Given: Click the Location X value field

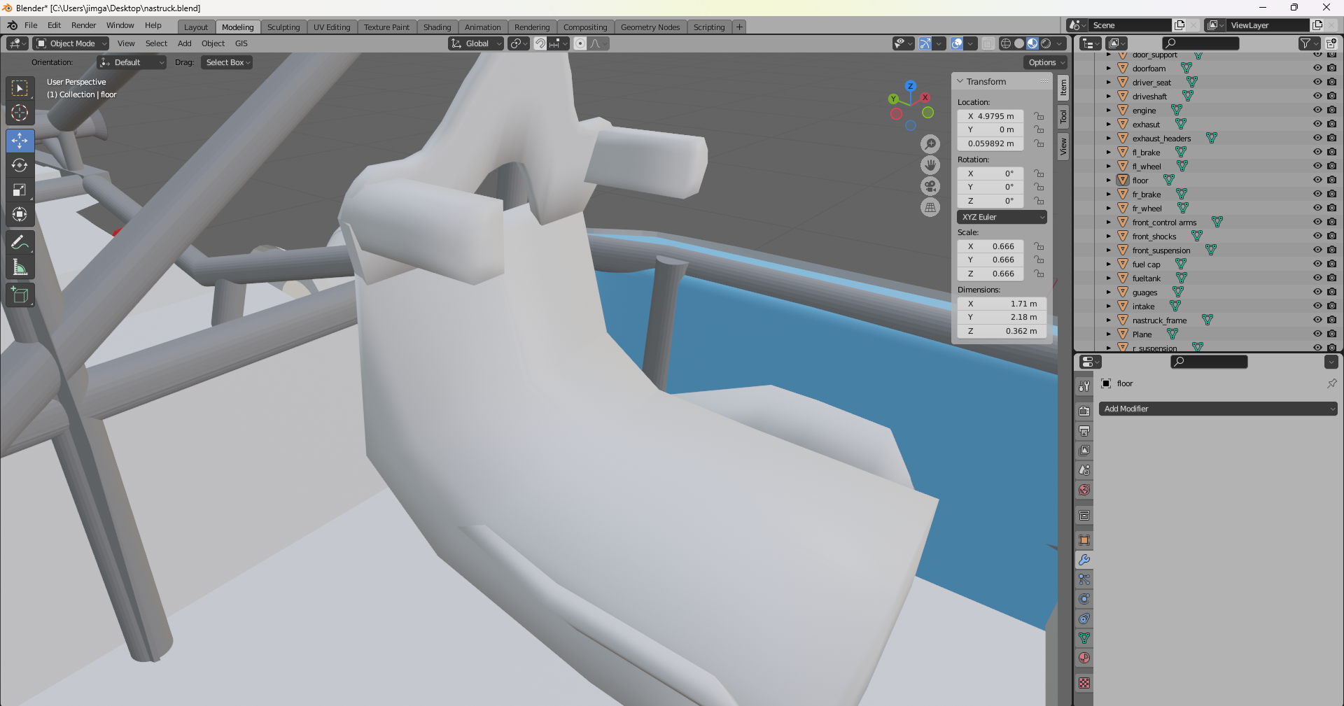Looking at the screenshot, I should 990,116.
